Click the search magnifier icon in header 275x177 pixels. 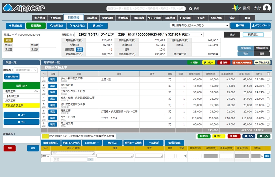tap(191, 8)
